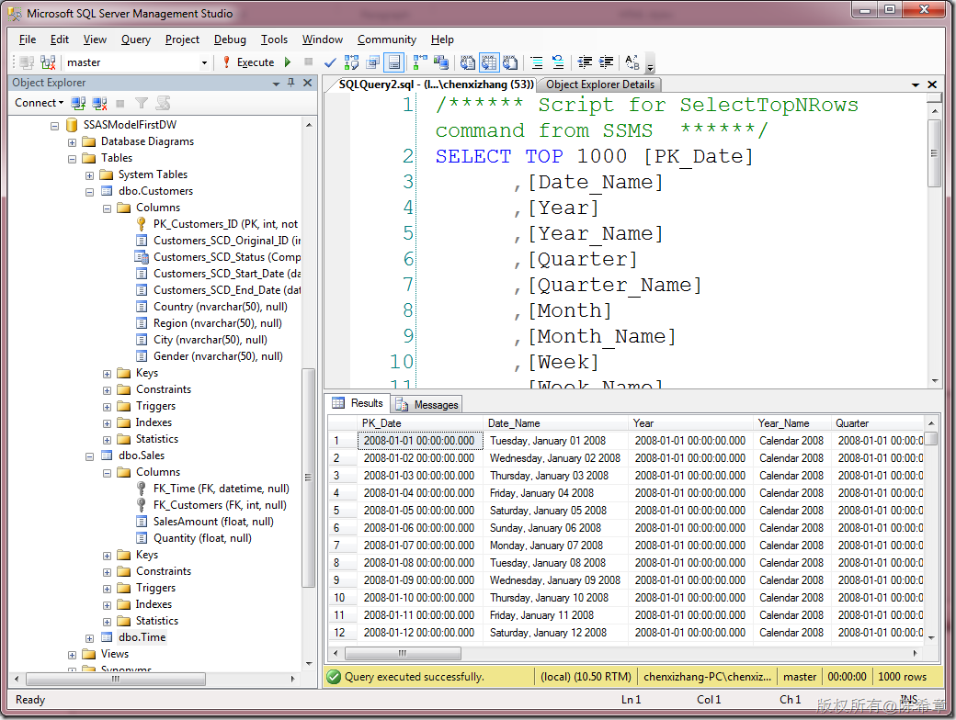
Task: Expand the dbo.Time table node
Action: [x=90, y=637]
